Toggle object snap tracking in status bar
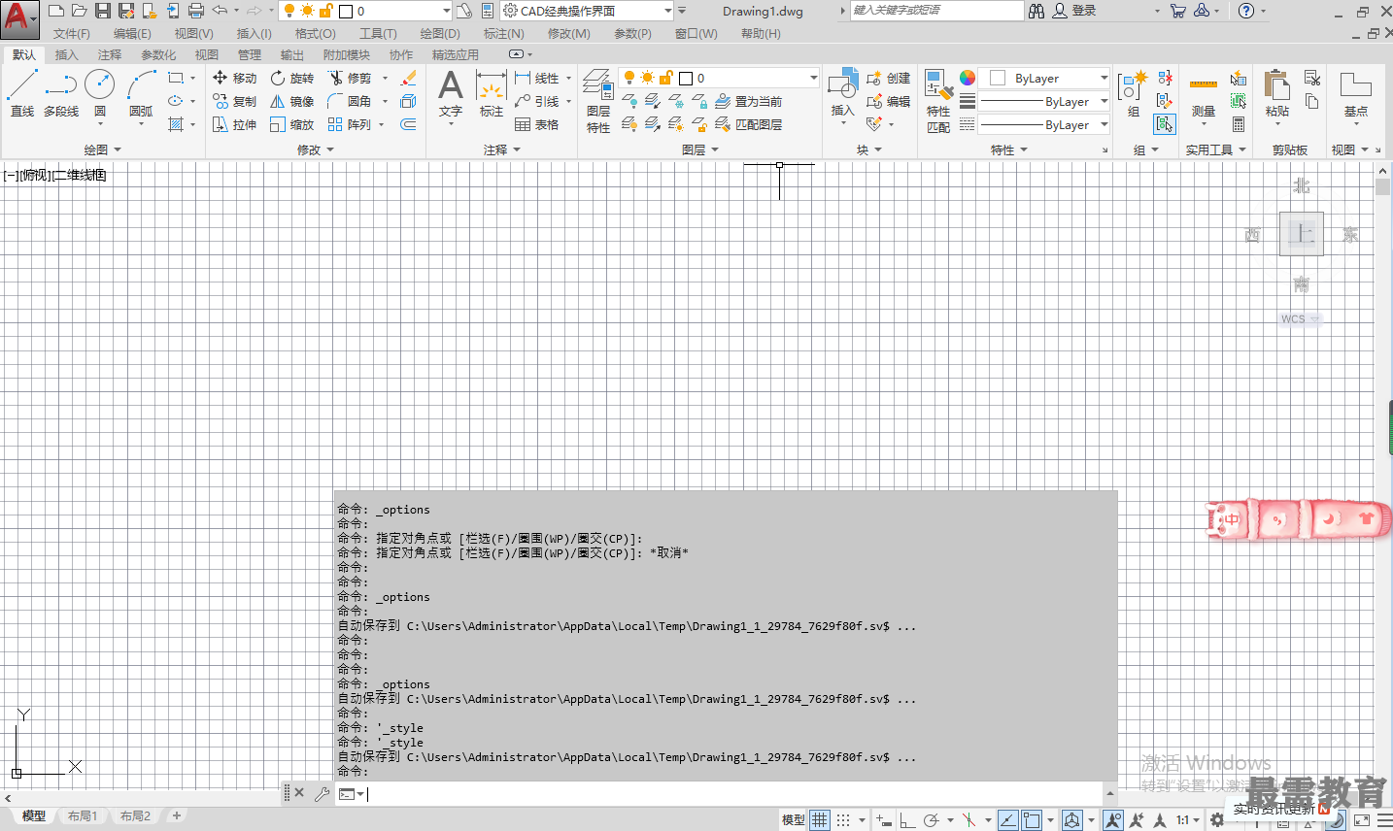Screen dimensions: 1393x831 [x=1008, y=820]
